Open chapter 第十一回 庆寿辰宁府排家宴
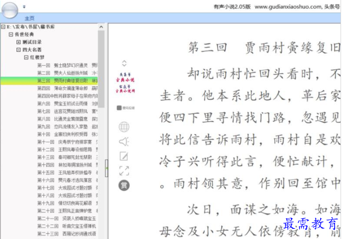This screenshot has height=239, width=342. click(x=67, y=142)
